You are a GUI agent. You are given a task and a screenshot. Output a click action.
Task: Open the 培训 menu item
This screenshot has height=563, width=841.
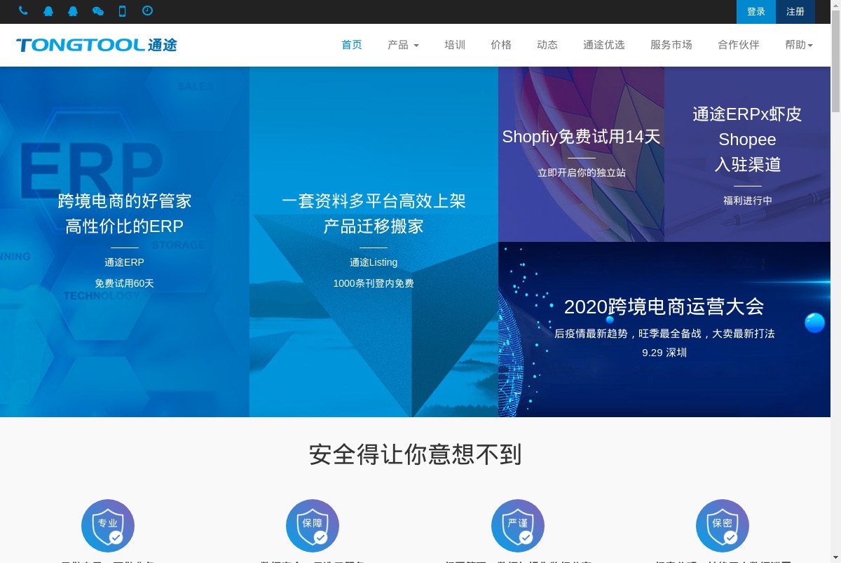[455, 45]
